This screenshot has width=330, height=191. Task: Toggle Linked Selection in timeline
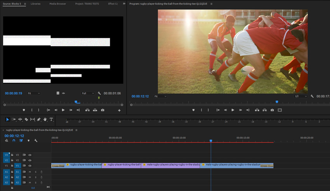(x=21, y=141)
